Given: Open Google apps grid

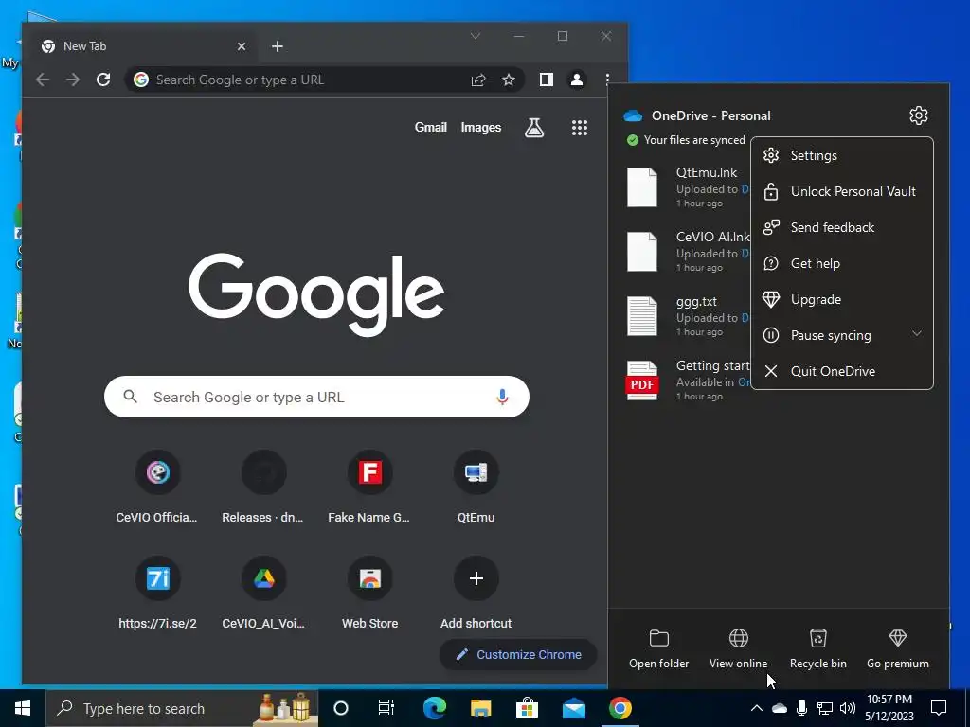Looking at the screenshot, I should pyautogui.click(x=580, y=128).
